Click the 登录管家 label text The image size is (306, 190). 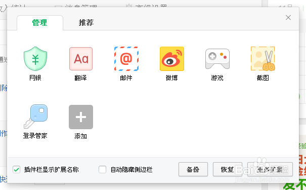click(x=35, y=136)
